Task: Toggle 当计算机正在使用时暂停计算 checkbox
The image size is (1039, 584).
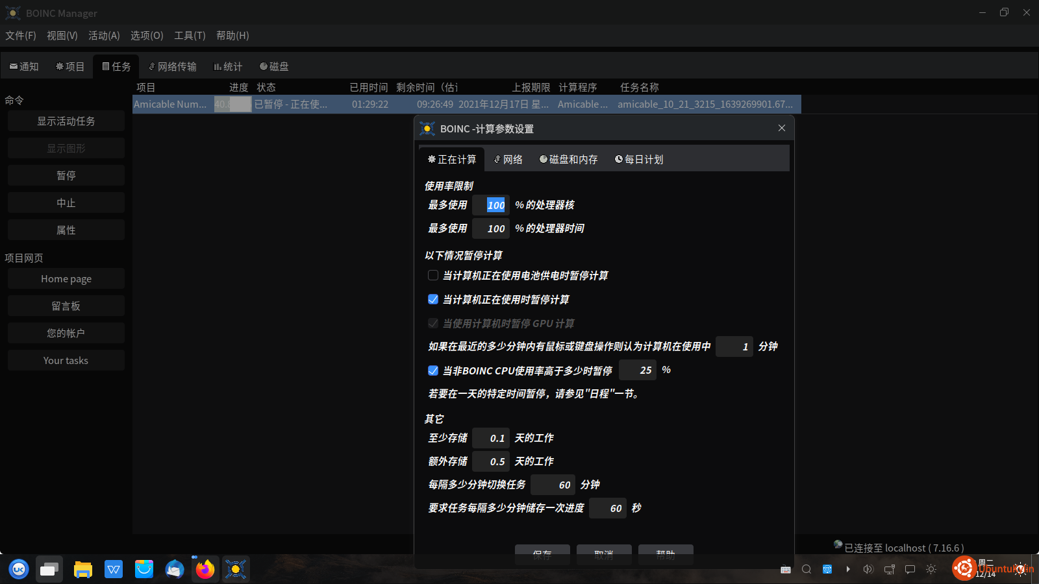Action: tap(433, 299)
